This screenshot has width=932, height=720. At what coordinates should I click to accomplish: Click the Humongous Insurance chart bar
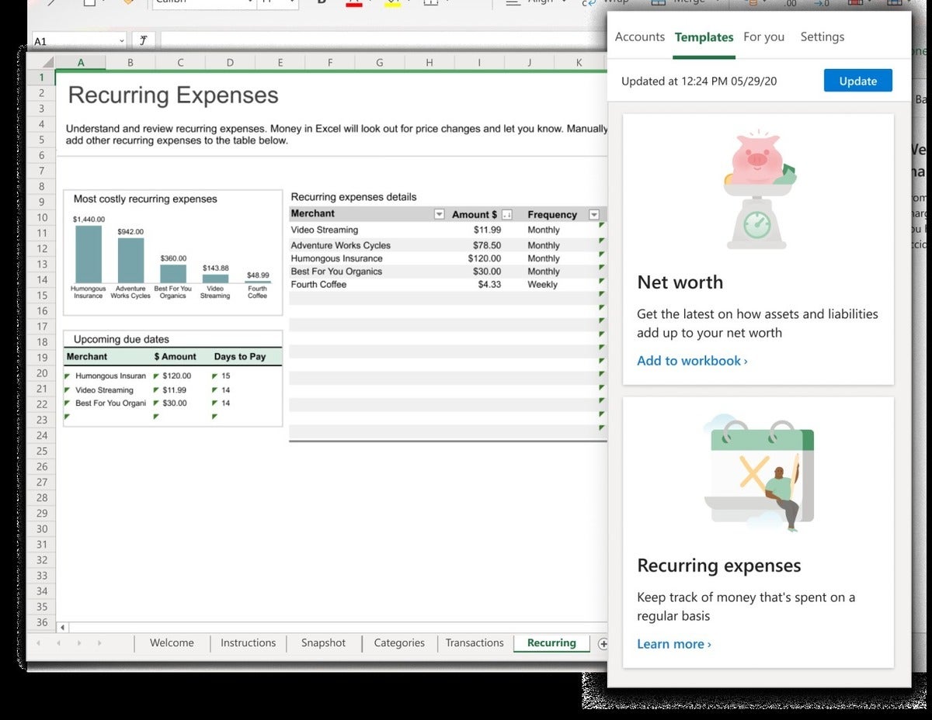tap(88, 254)
